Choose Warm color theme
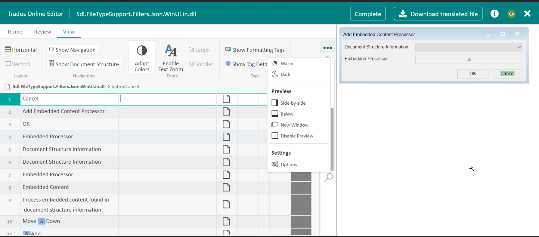The height and width of the screenshot is (237, 539). (x=283, y=63)
